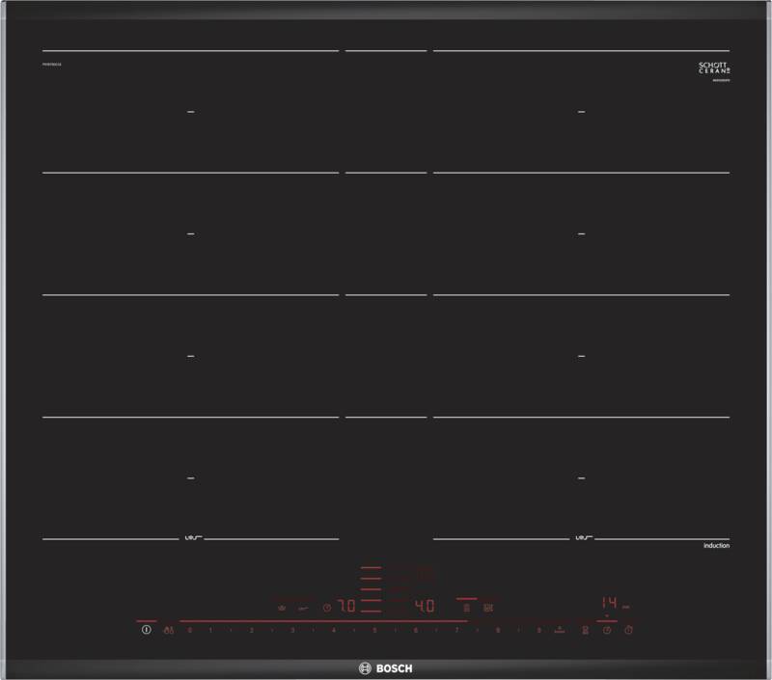
Task: Tap the Bosch logo on the front trim
Action: tap(385, 668)
